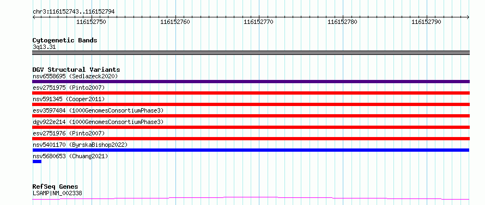Viewport: 485px width, 205px height.
Task: Click the dark purple nsv6558695 variant bar
Action: click(251, 82)
